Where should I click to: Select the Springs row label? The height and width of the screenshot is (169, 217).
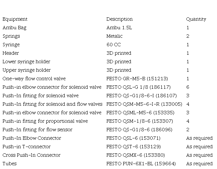coord(11,36)
